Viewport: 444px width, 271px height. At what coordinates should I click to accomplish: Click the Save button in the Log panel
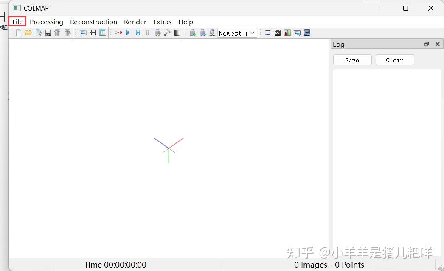(x=352, y=60)
